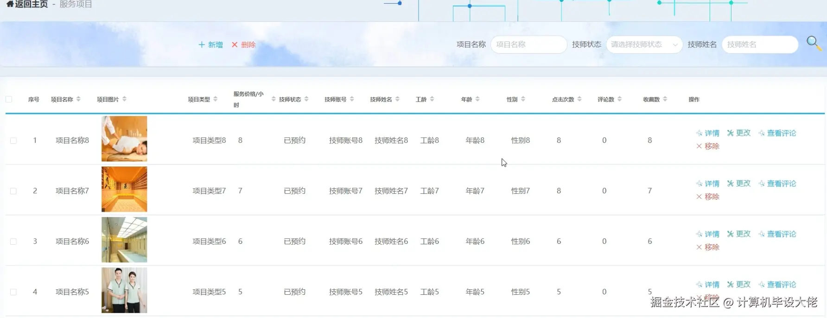Open staff photo thumbnail of 项目名称5
Viewport: 827px width, 318px height.
(124, 290)
